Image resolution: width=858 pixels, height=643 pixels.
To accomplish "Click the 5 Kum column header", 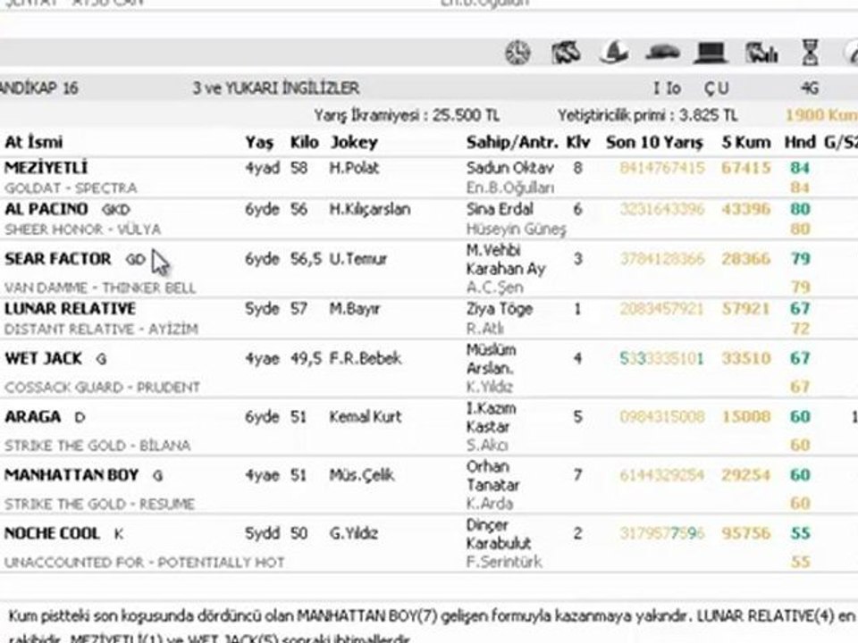I will pos(745,142).
